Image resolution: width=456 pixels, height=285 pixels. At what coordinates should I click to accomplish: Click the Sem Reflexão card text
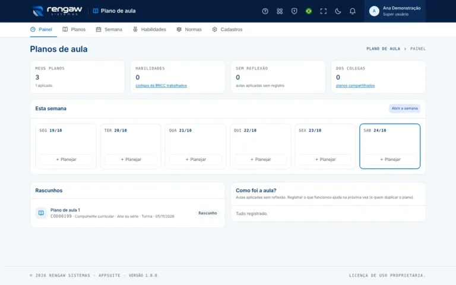(260, 85)
